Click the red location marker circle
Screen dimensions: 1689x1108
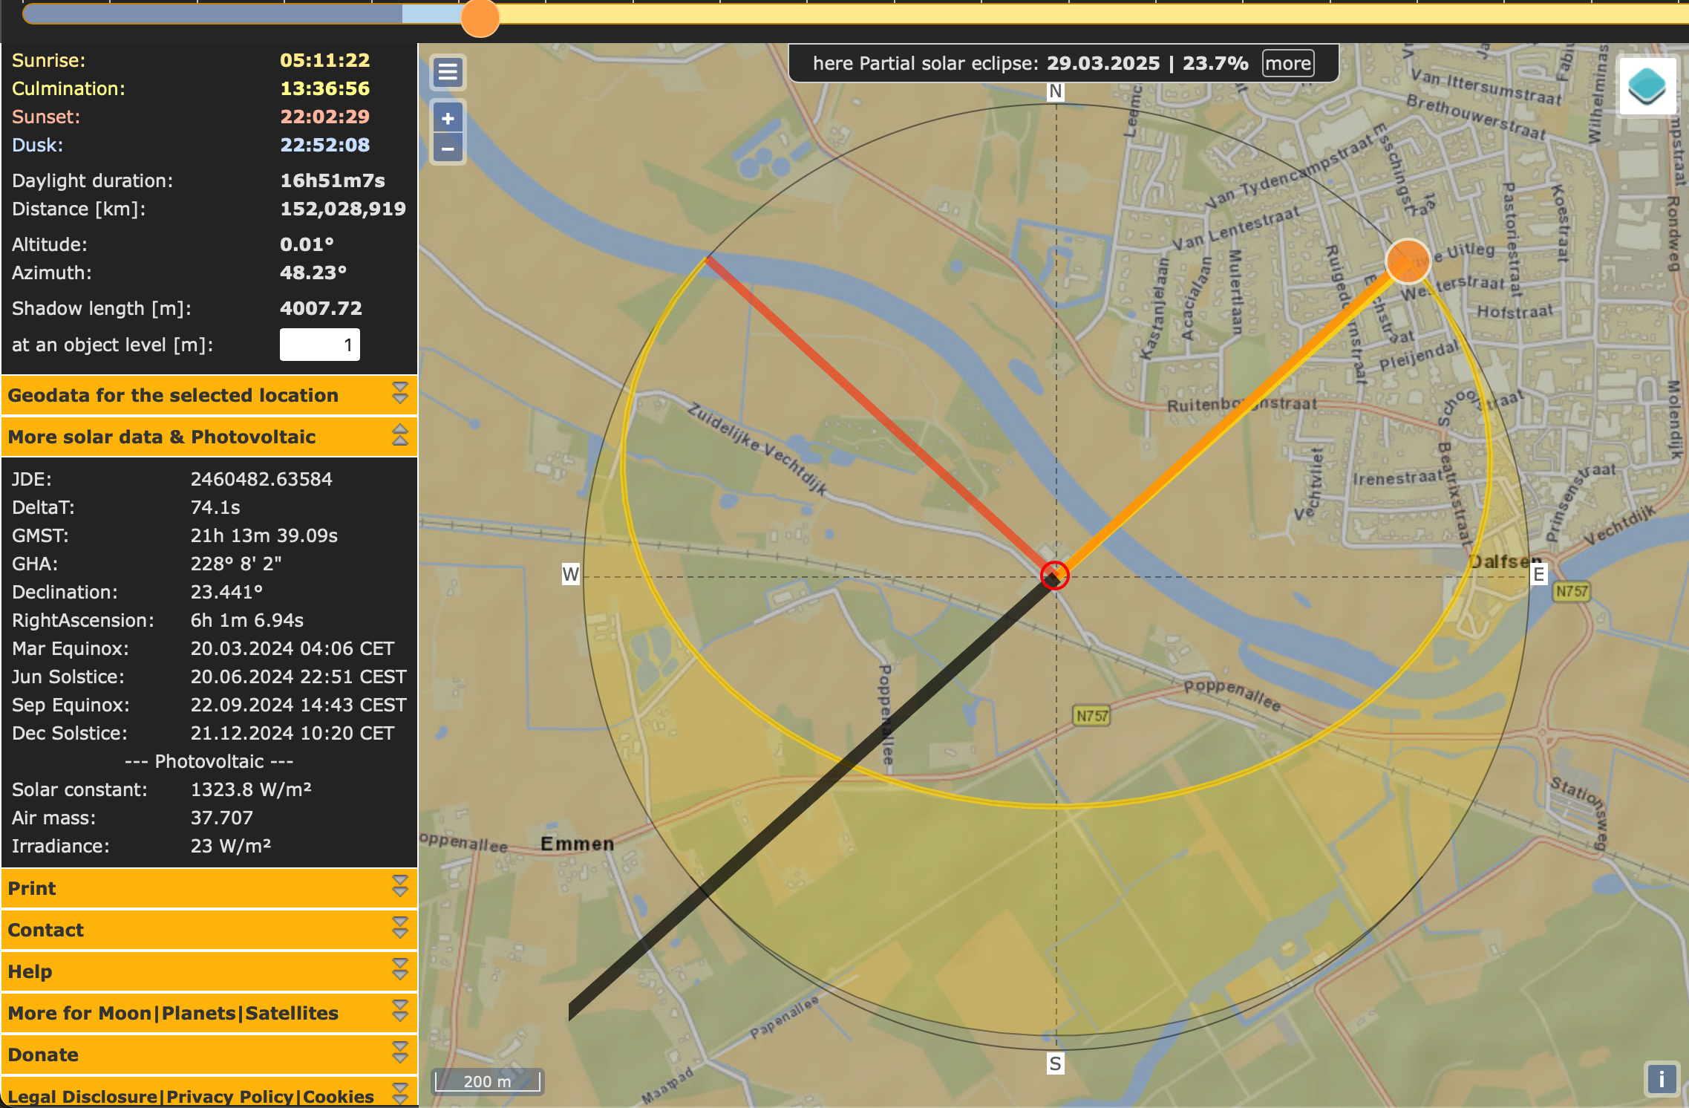point(1054,576)
